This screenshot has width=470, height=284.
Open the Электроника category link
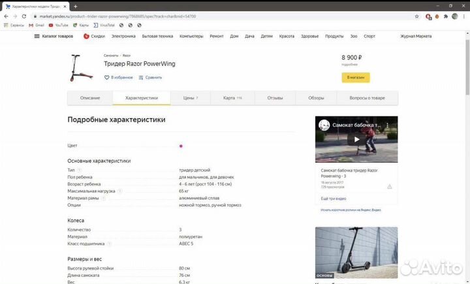[123, 37]
